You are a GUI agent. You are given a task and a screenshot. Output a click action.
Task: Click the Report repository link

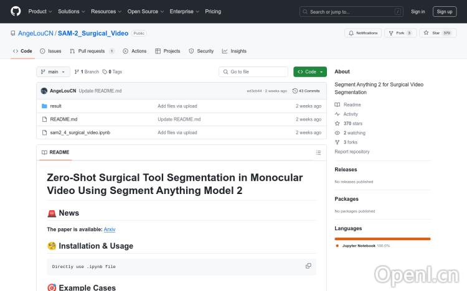point(352,152)
